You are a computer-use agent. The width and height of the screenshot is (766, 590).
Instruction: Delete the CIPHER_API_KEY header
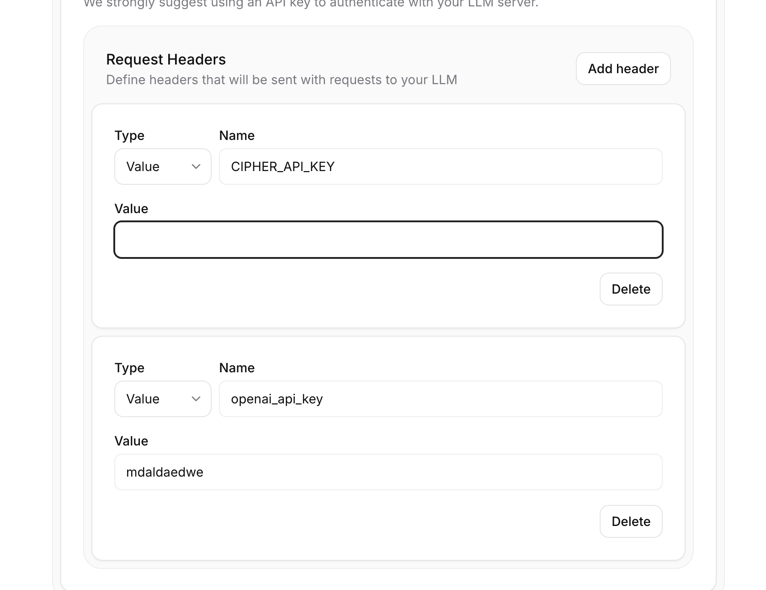[631, 289]
